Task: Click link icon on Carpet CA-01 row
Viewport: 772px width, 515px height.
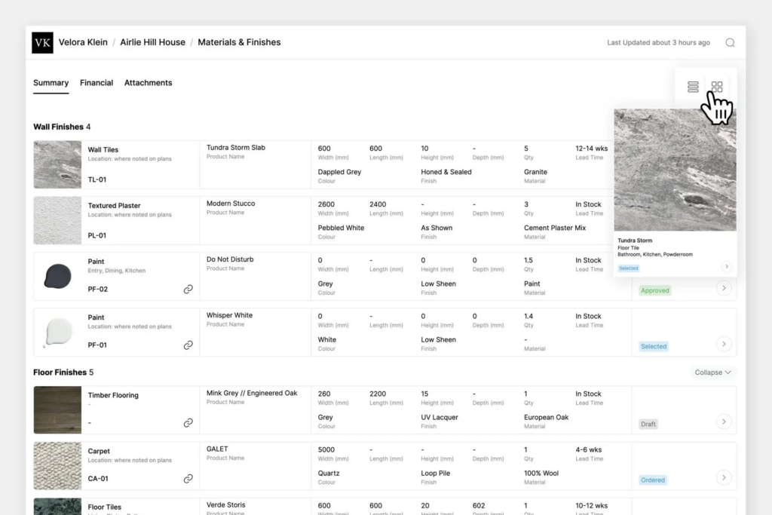Action: pos(188,479)
